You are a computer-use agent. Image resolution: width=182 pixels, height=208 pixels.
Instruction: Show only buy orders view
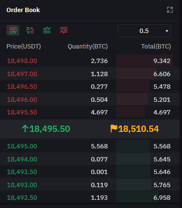pyautogui.click(x=47, y=30)
